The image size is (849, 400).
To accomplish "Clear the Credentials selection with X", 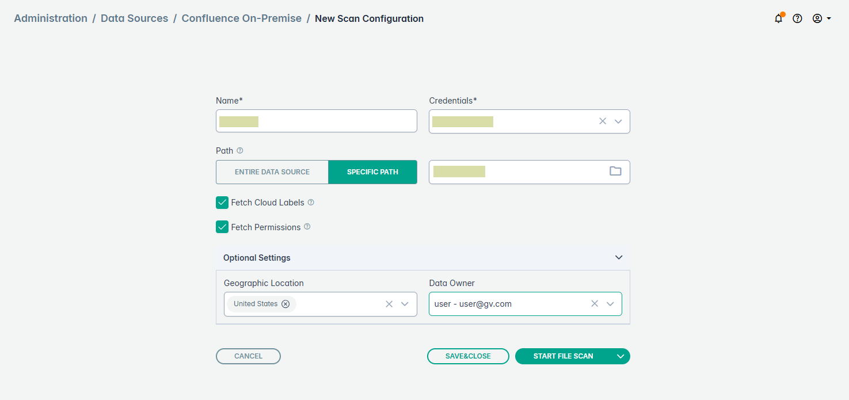I will tap(603, 121).
